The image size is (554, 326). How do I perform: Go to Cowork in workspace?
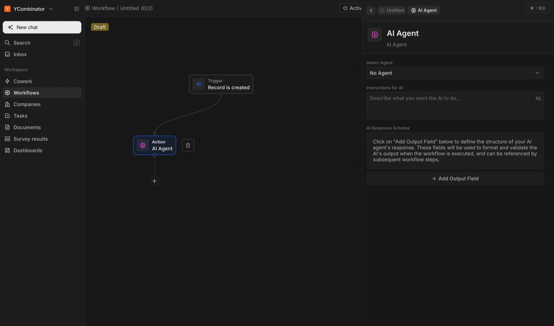click(x=42, y=81)
